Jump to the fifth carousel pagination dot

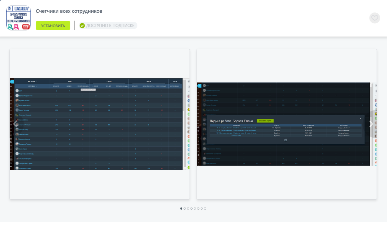(x=195, y=208)
